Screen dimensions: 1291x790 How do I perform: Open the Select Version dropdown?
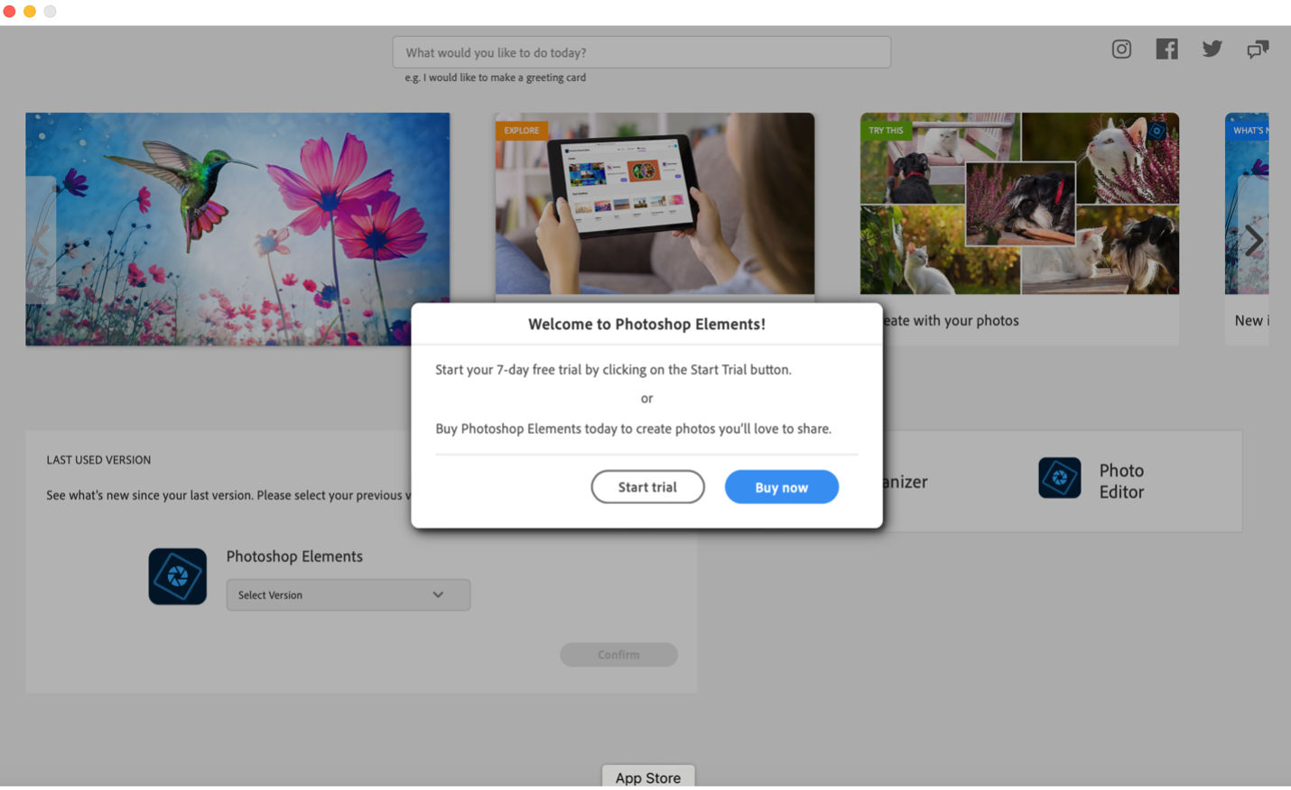[x=348, y=595]
